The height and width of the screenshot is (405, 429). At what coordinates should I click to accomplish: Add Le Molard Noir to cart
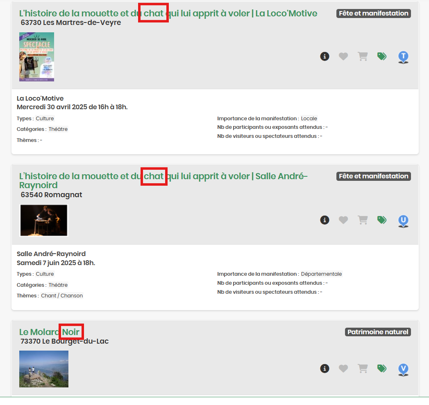pos(363,369)
